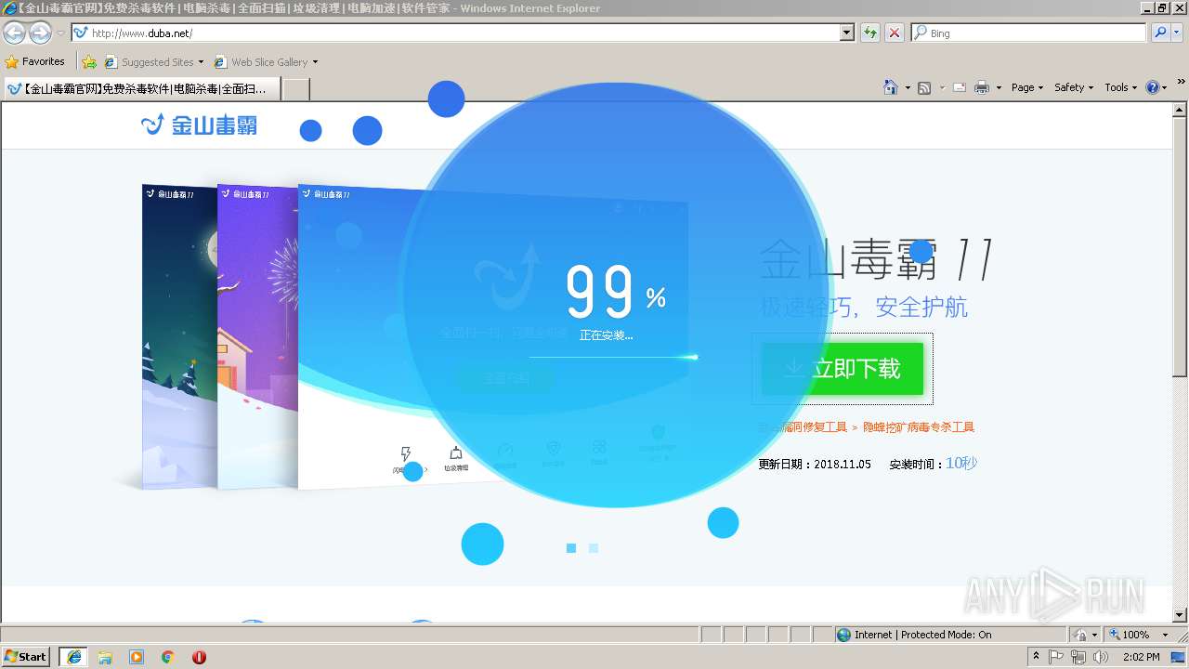Open Suggested Sites in the favorites bar

[153, 61]
